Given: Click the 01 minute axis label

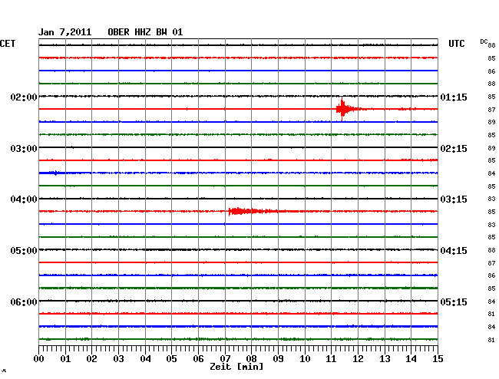Looking at the screenshot, I should coord(65,359).
